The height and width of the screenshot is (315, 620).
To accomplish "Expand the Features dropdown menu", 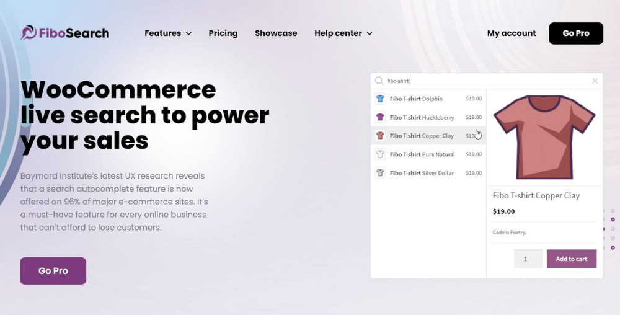I will (168, 33).
